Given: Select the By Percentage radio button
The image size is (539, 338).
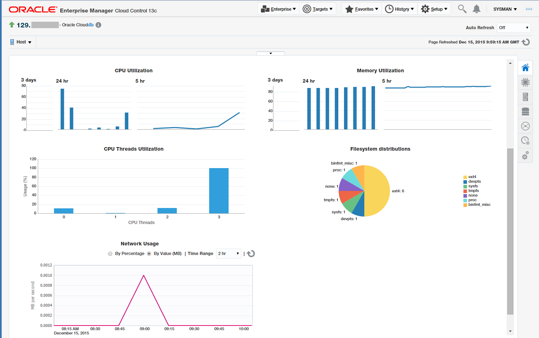Looking at the screenshot, I should coord(110,254).
